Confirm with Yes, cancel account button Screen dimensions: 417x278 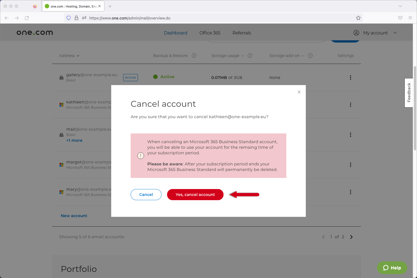coord(195,195)
